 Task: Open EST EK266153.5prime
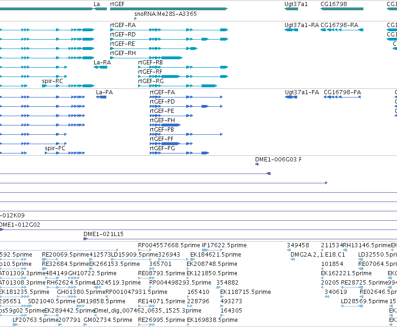coord(114,264)
